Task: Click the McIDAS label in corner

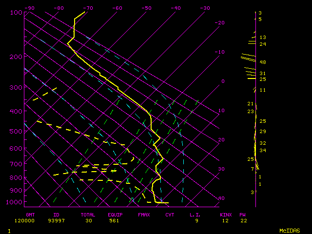Action: pos(290,230)
